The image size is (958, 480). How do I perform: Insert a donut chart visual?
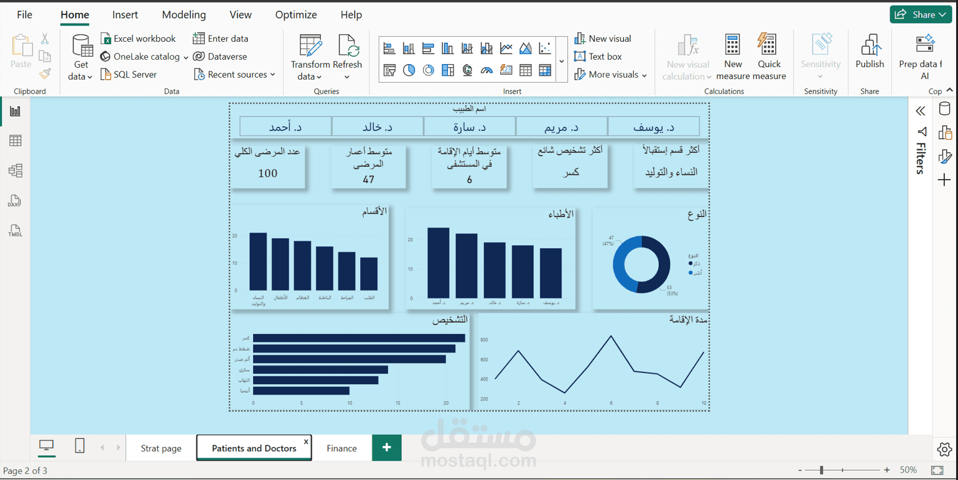click(x=428, y=70)
